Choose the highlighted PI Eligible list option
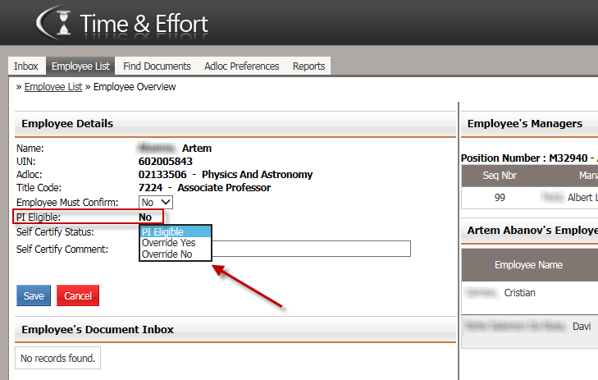The image size is (598, 380). (x=175, y=232)
